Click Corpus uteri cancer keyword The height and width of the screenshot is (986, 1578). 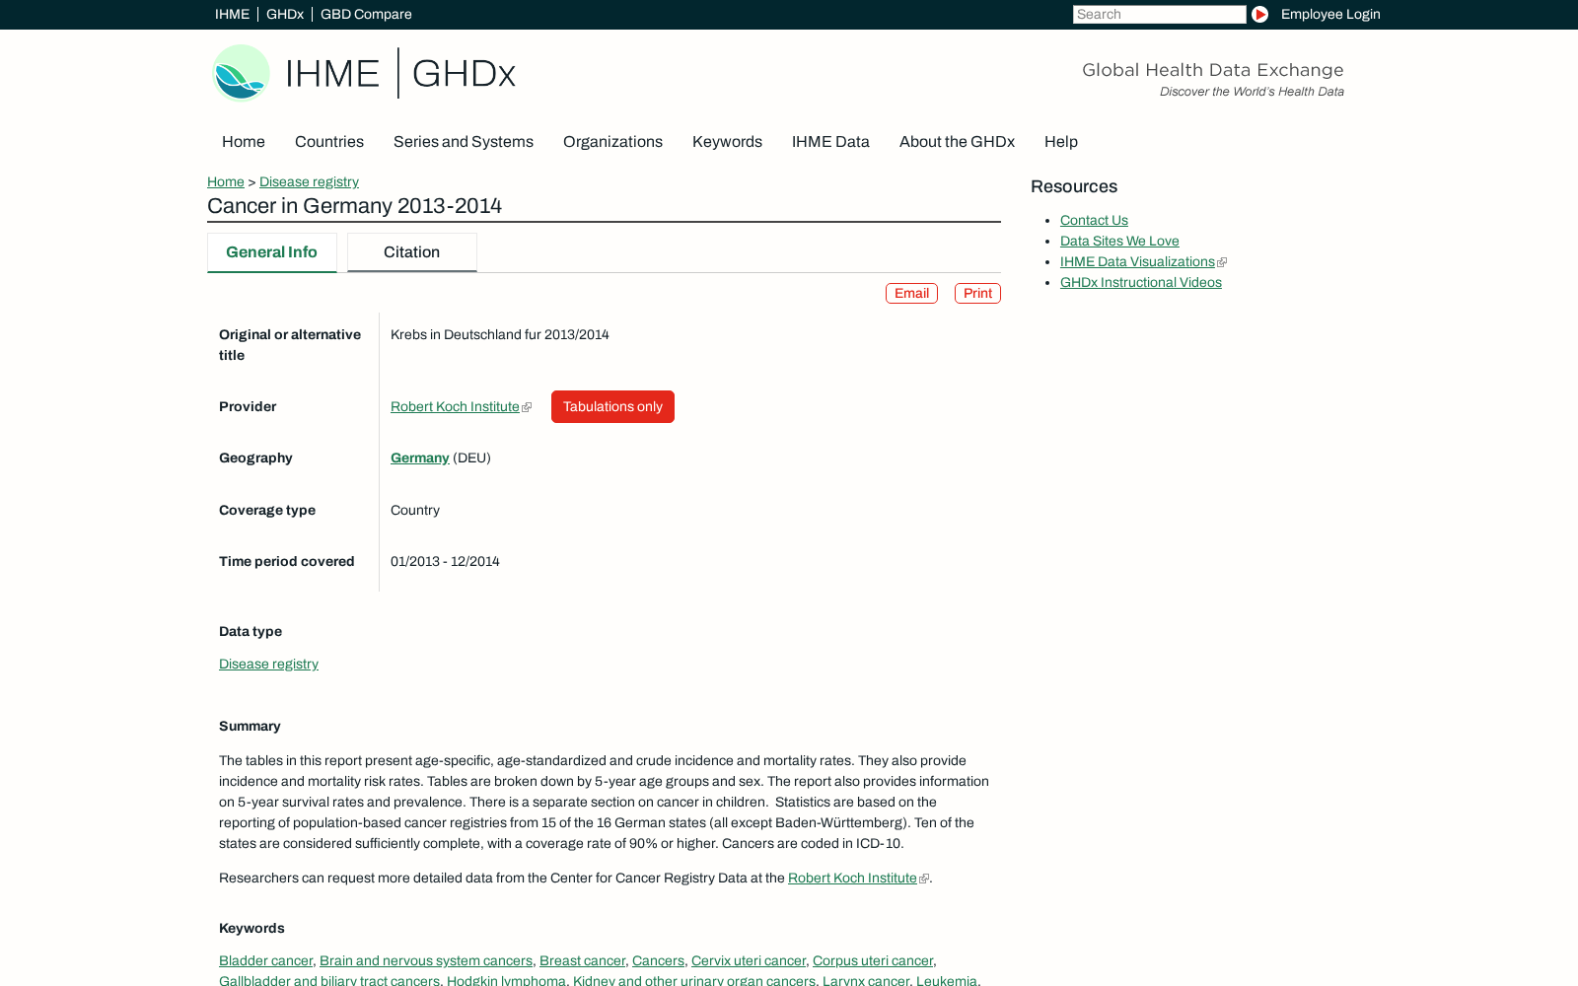[x=873, y=960]
